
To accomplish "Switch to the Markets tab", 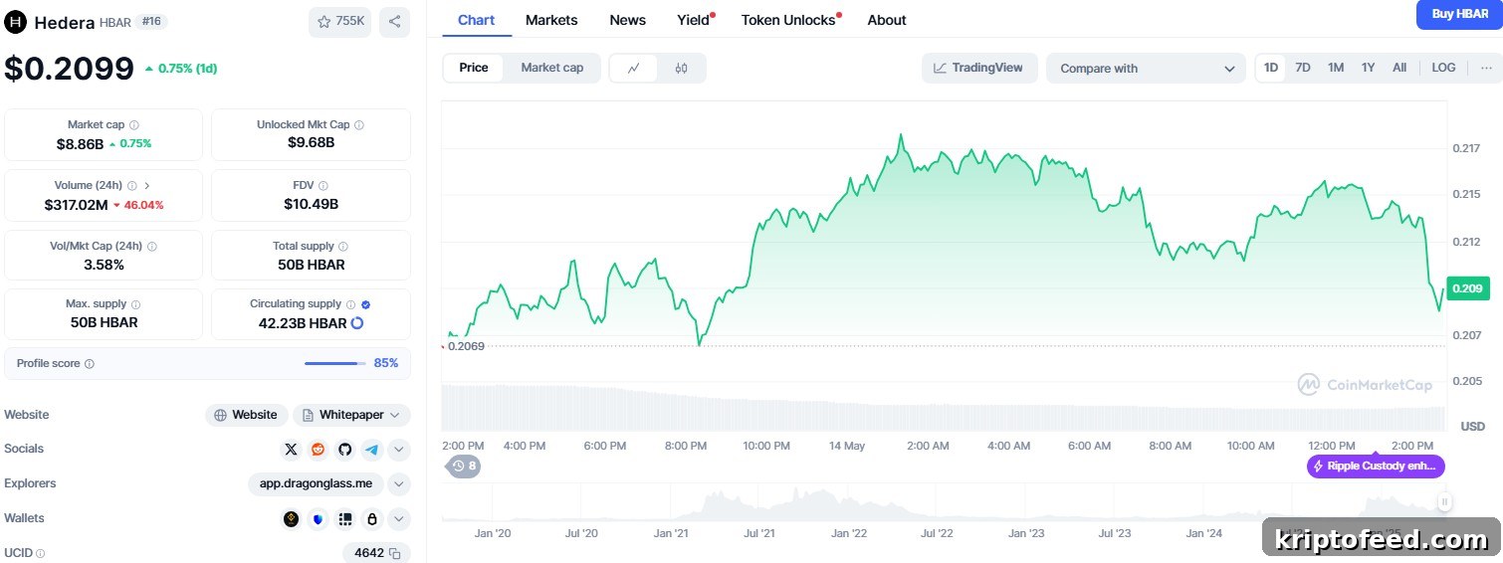I will 551,20.
